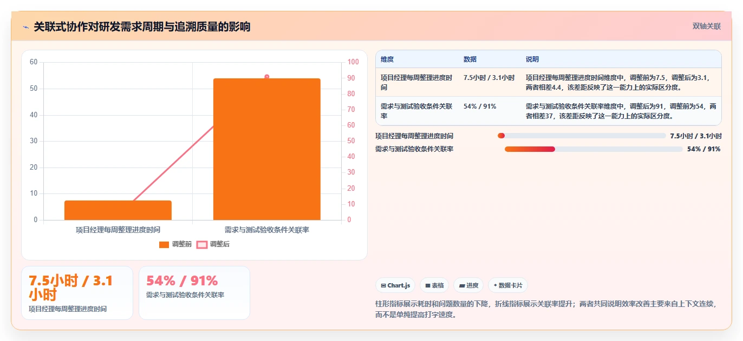This screenshot has height=341, width=743.
Task: Click the progress label 需求与测试验收条件关联率
Action: point(414,149)
